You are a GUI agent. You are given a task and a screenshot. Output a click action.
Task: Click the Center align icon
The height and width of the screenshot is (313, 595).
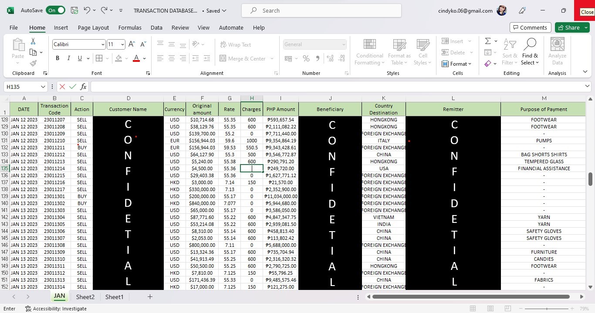172,58
